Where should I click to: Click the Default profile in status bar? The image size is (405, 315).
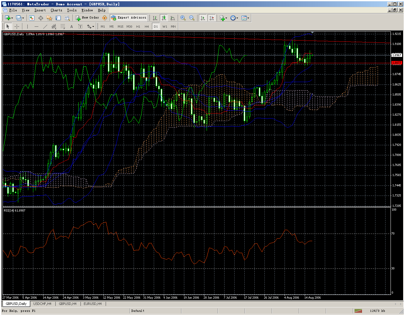click(x=138, y=311)
